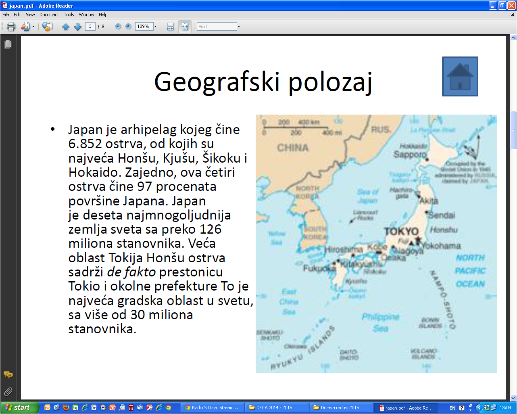Open the Pages panel in left sidebar

point(8,44)
